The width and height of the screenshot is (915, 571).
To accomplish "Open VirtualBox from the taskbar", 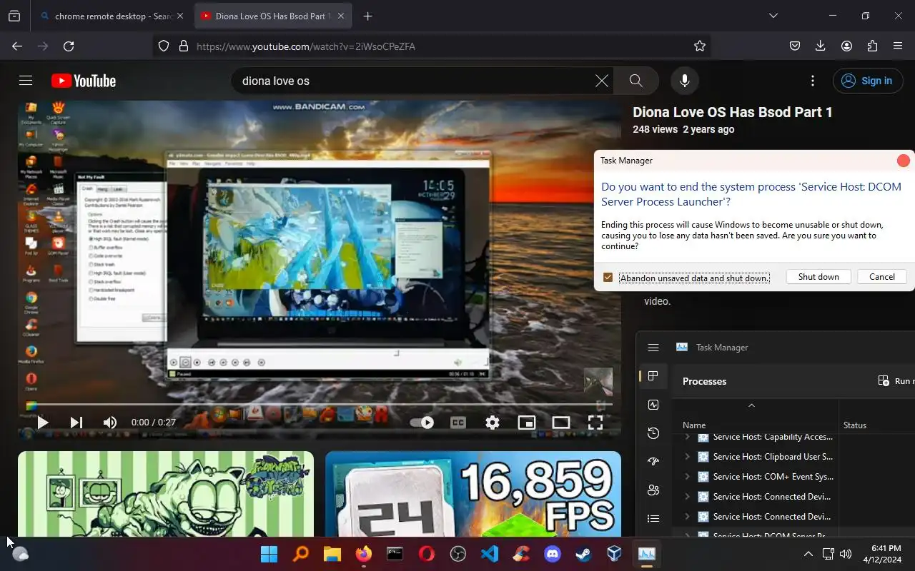I will 614,554.
